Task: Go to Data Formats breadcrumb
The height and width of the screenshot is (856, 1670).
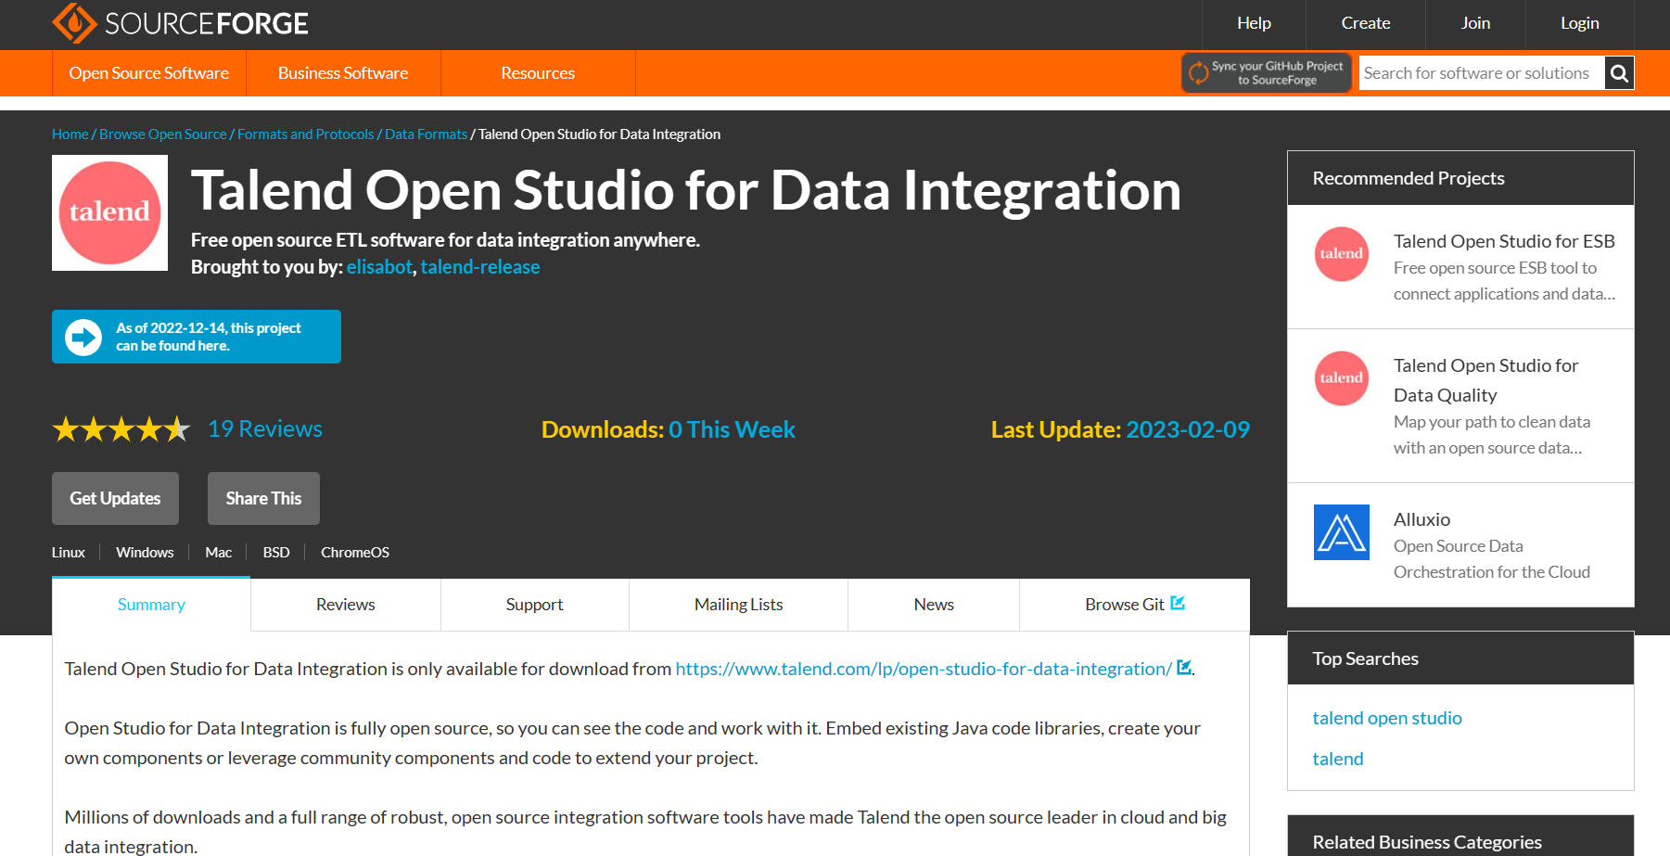Action: click(x=426, y=134)
